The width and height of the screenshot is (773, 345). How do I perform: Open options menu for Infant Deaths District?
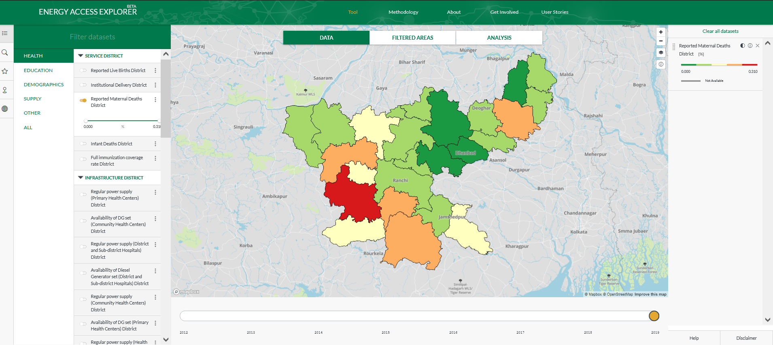tap(155, 144)
